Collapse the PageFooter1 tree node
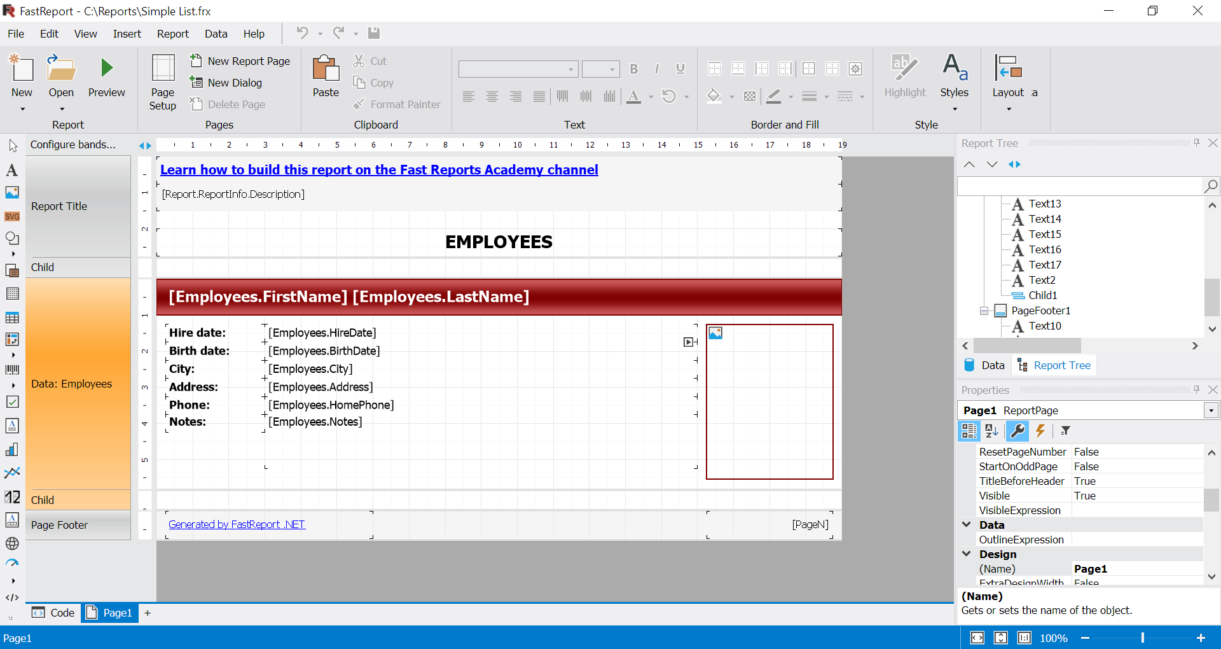Viewport: 1221px width, 649px height. click(984, 311)
